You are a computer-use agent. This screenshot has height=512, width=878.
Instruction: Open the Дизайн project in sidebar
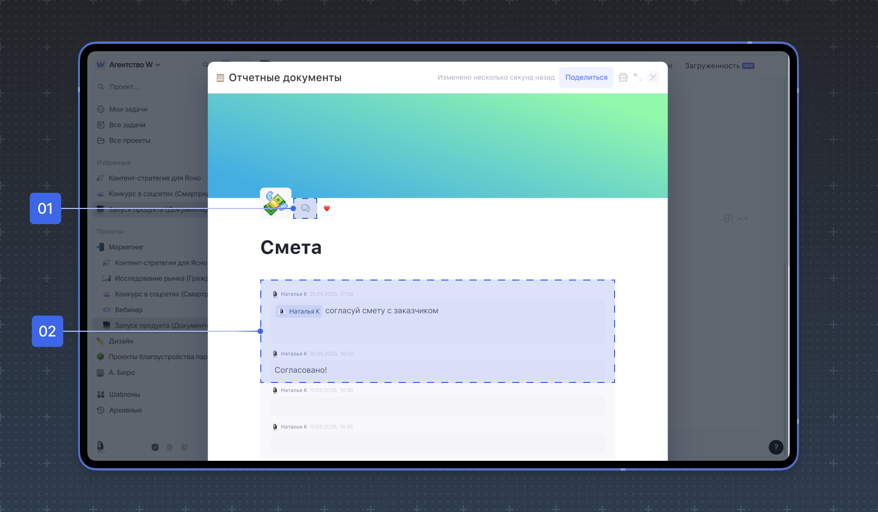(121, 341)
